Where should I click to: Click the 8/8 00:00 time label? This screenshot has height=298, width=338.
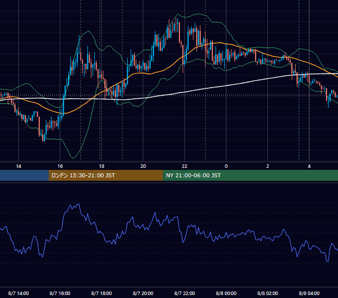(226, 293)
